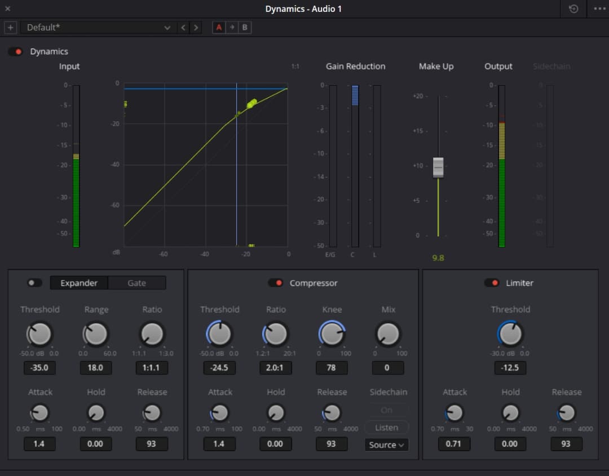Open the settings history icon
The height and width of the screenshot is (476, 609).
click(573, 9)
